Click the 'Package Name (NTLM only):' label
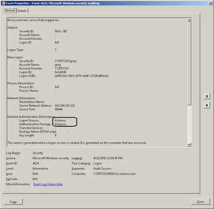Viewport: 214px width, 209px height. [x=38, y=132]
